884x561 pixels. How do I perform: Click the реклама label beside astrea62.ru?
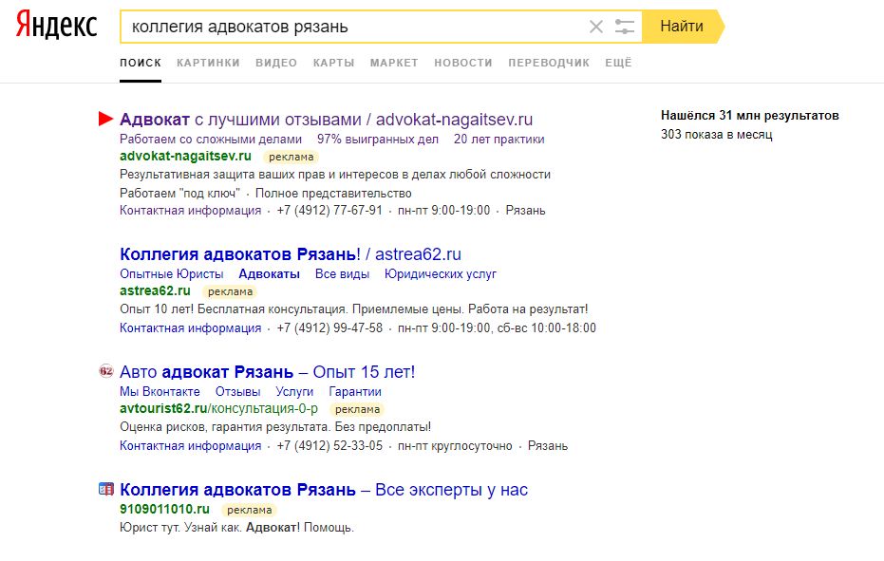230,292
